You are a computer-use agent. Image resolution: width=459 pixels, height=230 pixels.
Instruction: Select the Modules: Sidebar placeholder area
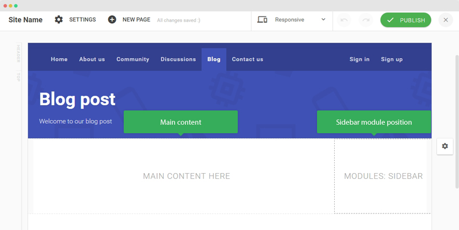tap(383, 176)
